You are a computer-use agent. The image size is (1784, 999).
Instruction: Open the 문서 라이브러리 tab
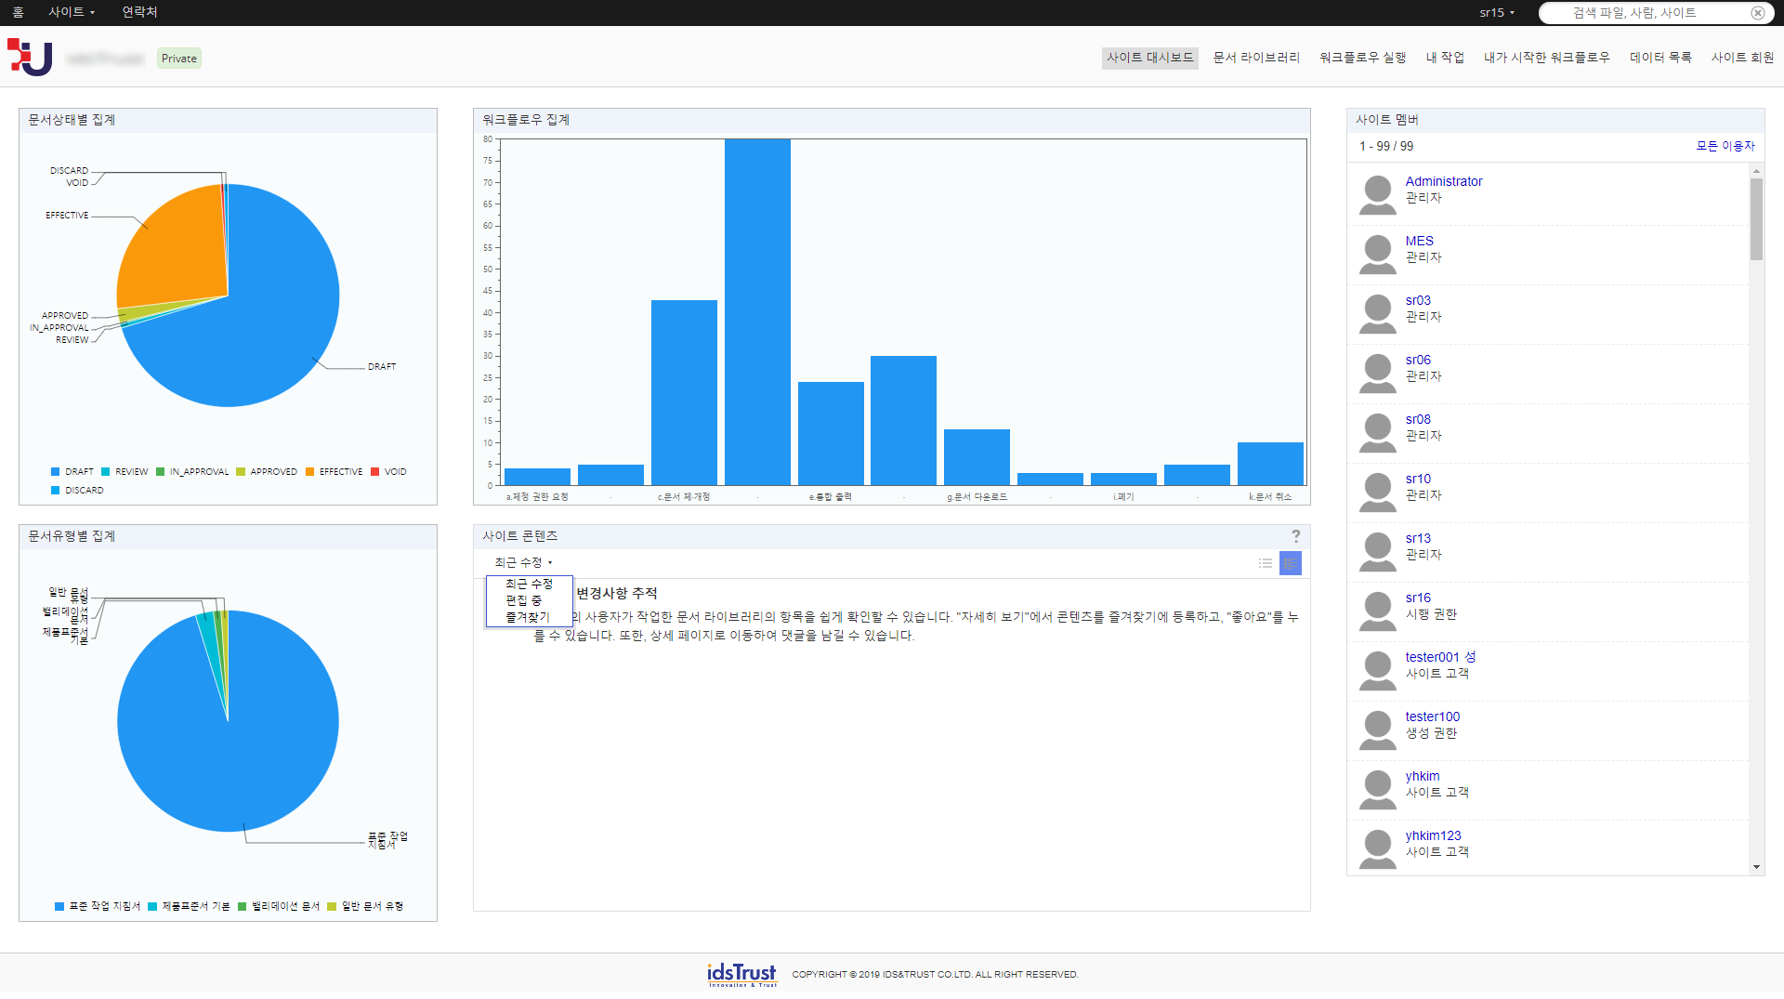pos(1256,58)
